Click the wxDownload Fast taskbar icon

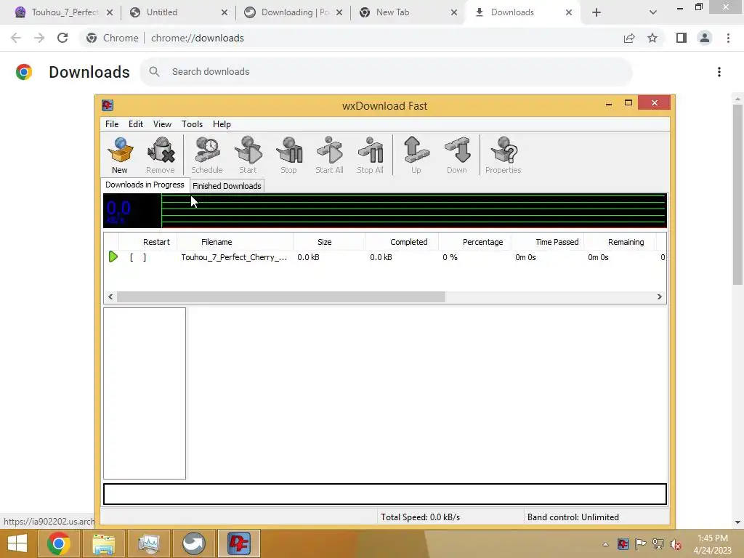238,543
